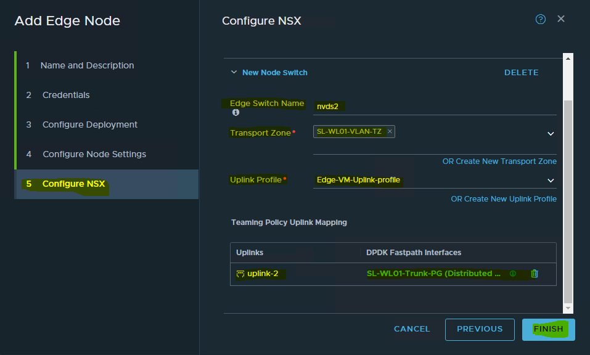590x355 pixels.
Task: Click the Edge Switch Name info icon
Action: (x=236, y=112)
